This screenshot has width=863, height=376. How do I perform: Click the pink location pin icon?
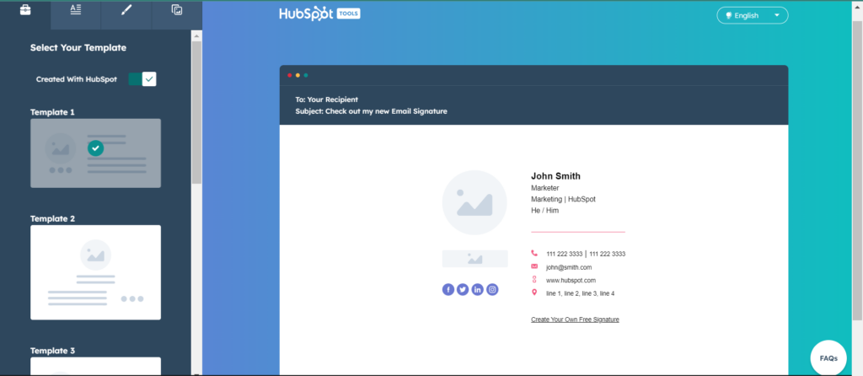pos(533,293)
